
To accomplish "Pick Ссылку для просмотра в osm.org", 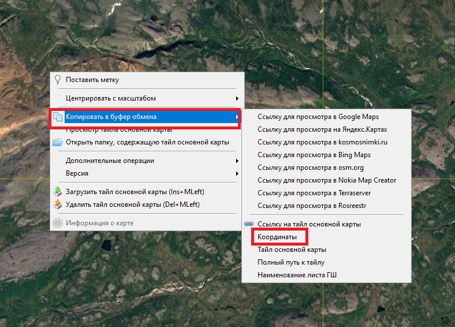I will (x=311, y=168).
